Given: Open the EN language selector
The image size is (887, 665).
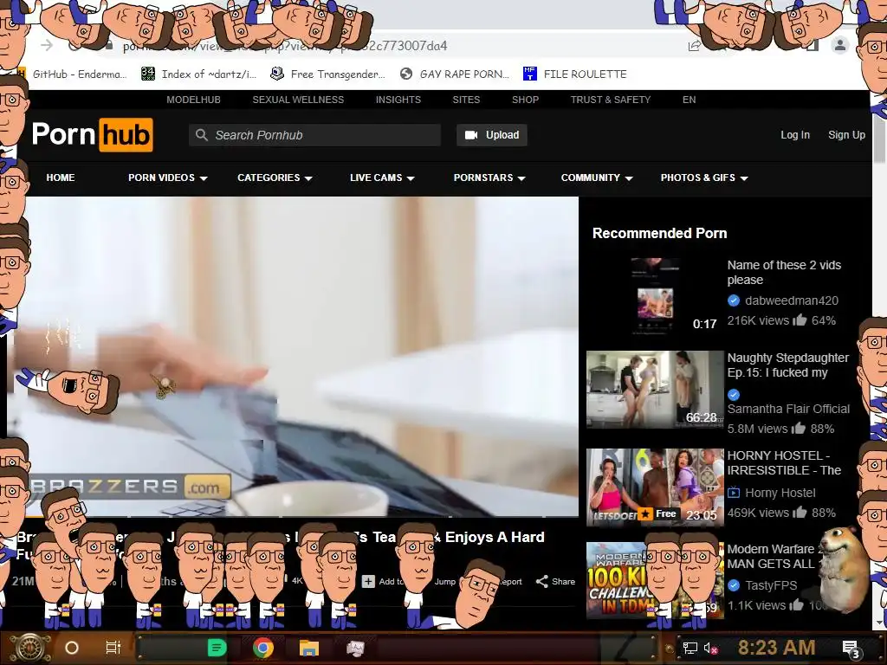Looking at the screenshot, I should [x=689, y=100].
